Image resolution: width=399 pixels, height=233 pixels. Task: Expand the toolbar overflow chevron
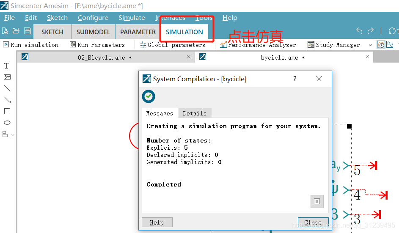tap(370, 45)
